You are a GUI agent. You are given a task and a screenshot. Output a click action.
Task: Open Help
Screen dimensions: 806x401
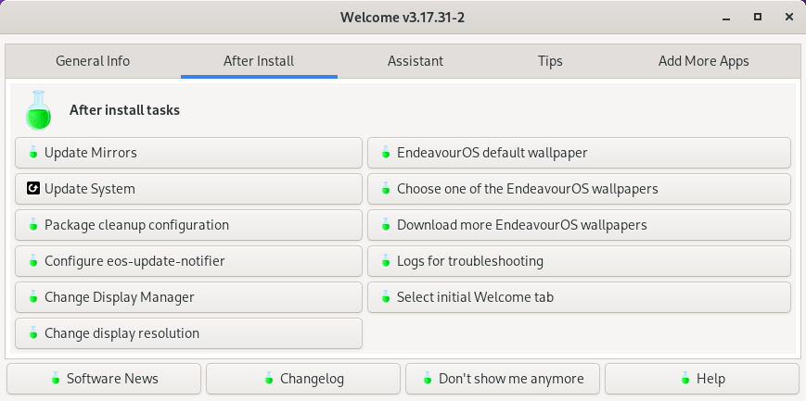[702, 379]
